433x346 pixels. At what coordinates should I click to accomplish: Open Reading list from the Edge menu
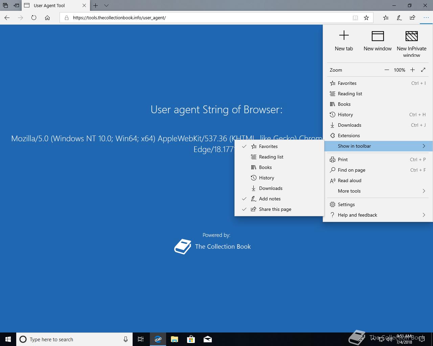point(378,94)
